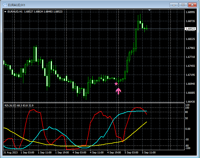Click the EURAUD,H1 OHLC info text
This screenshot has height=158, width=200.
pos(35,12)
